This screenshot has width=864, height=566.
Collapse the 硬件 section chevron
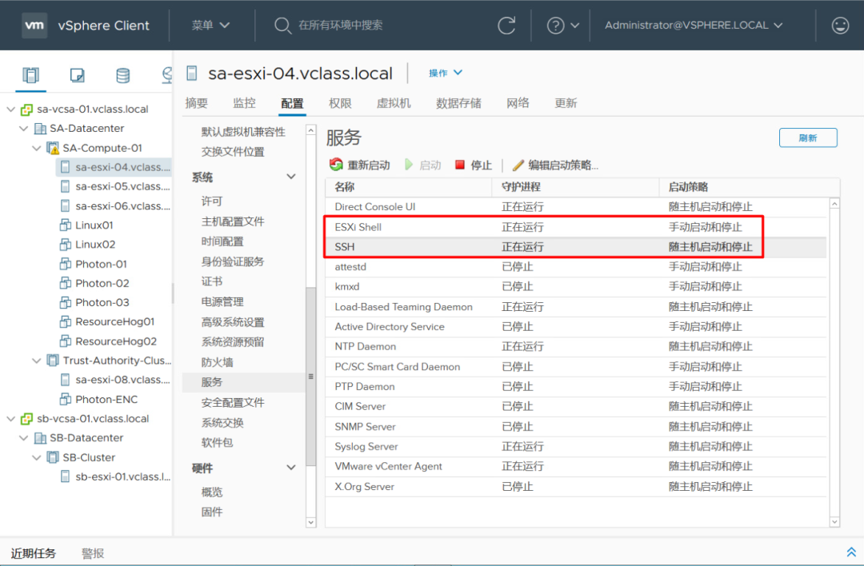(x=291, y=468)
